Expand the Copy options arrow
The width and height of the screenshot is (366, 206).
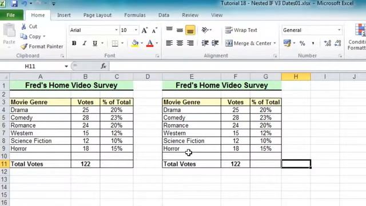coord(44,37)
